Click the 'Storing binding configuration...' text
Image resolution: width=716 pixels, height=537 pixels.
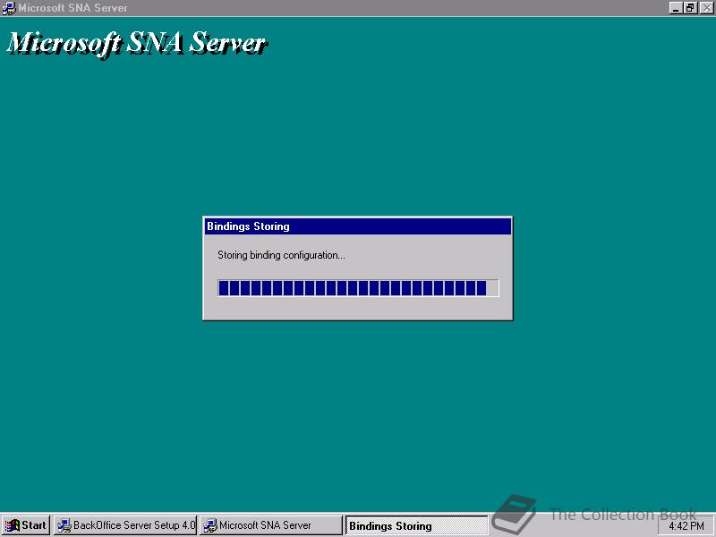coord(281,255)
